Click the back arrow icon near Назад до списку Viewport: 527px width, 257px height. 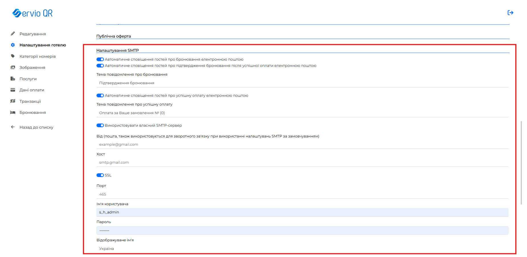pyautogui.click(x=13, y=127)
